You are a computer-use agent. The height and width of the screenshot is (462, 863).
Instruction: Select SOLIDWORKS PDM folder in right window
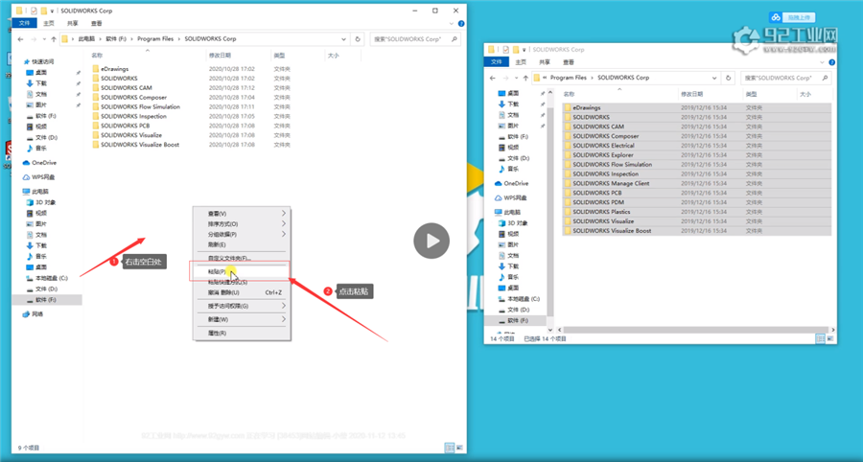click(x=697, y=202)
